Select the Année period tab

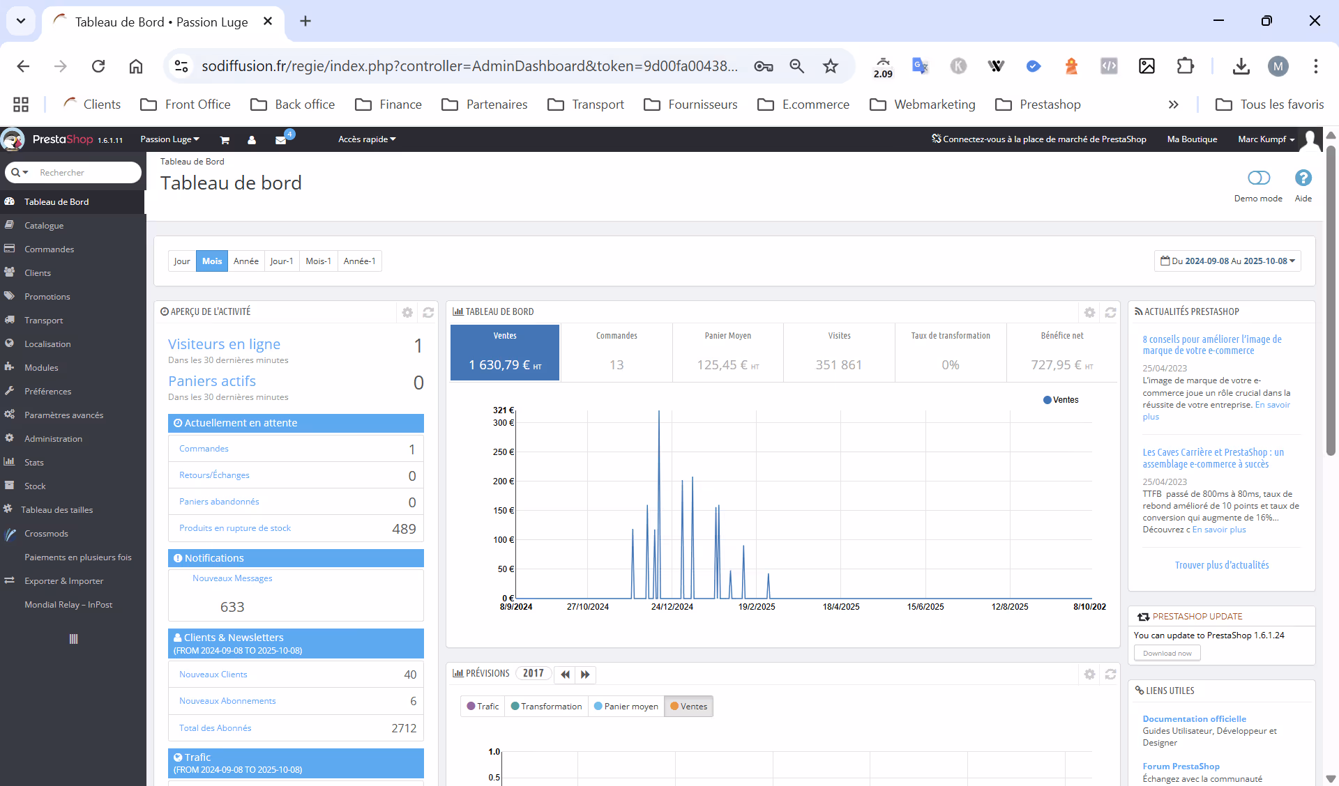(245, 261)
